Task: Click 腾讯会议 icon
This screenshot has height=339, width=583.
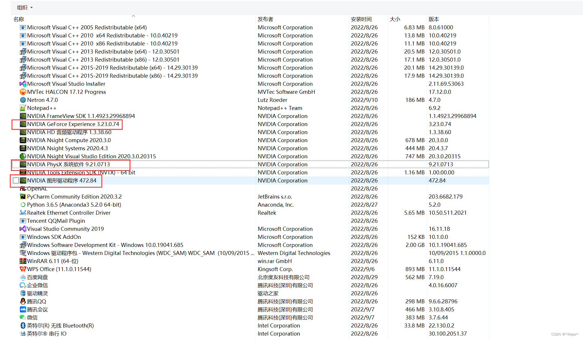Action: [23, 309]
